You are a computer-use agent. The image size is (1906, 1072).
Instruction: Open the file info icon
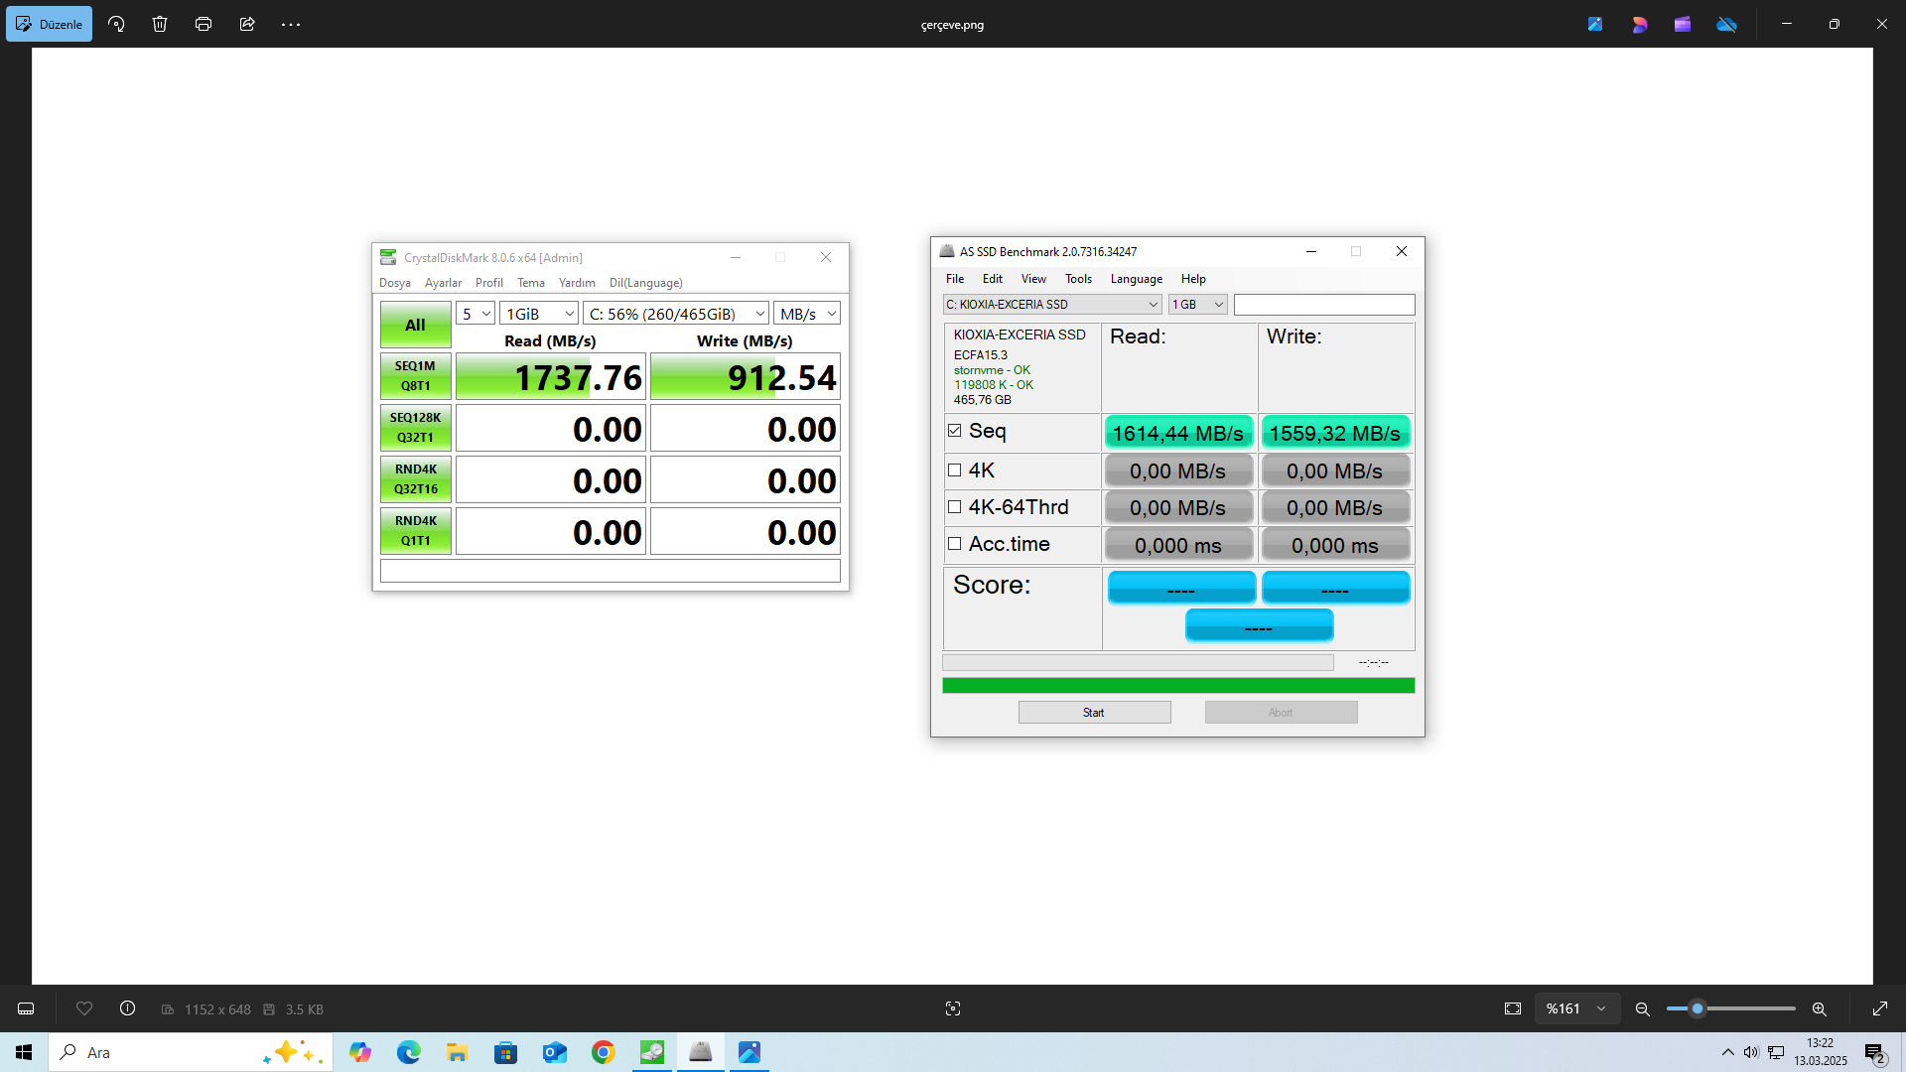tap(128, 1008)
